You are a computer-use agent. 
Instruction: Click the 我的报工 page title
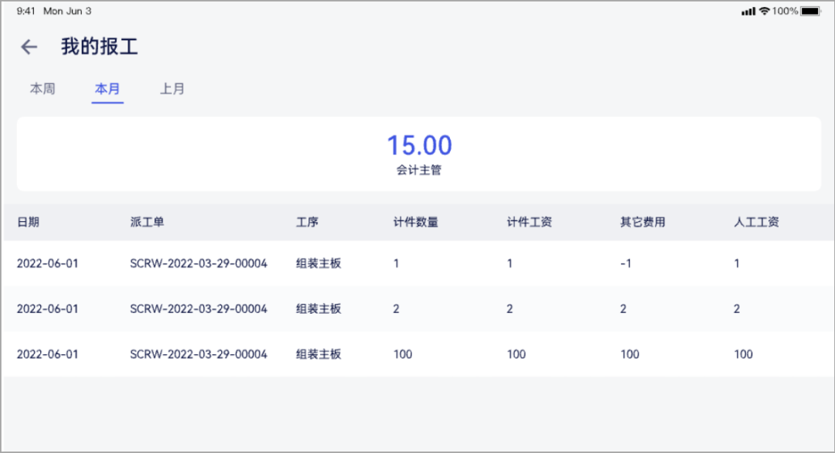(99, 47)
